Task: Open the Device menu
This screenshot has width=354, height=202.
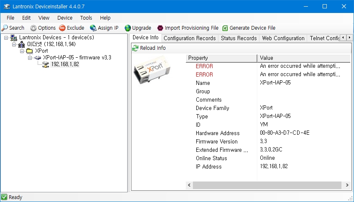Action: tap(65, 18)
